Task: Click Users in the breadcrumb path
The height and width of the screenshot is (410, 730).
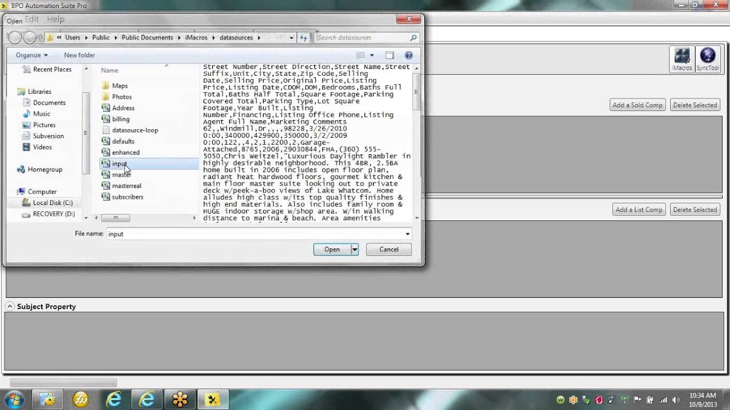Action: 72,38
